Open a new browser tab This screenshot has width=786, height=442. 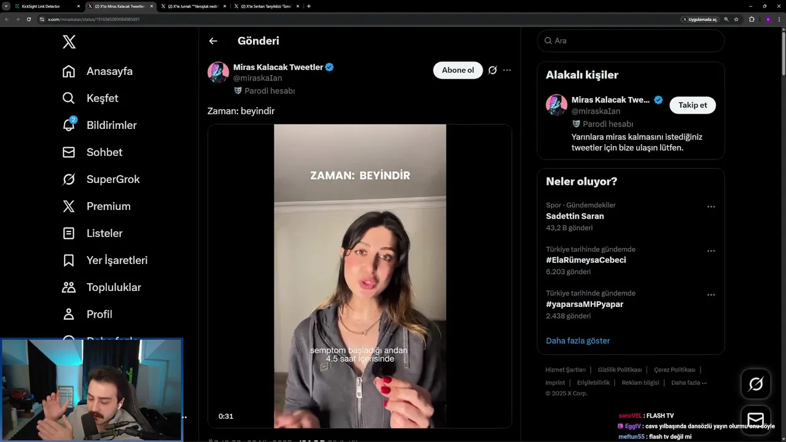308,6
